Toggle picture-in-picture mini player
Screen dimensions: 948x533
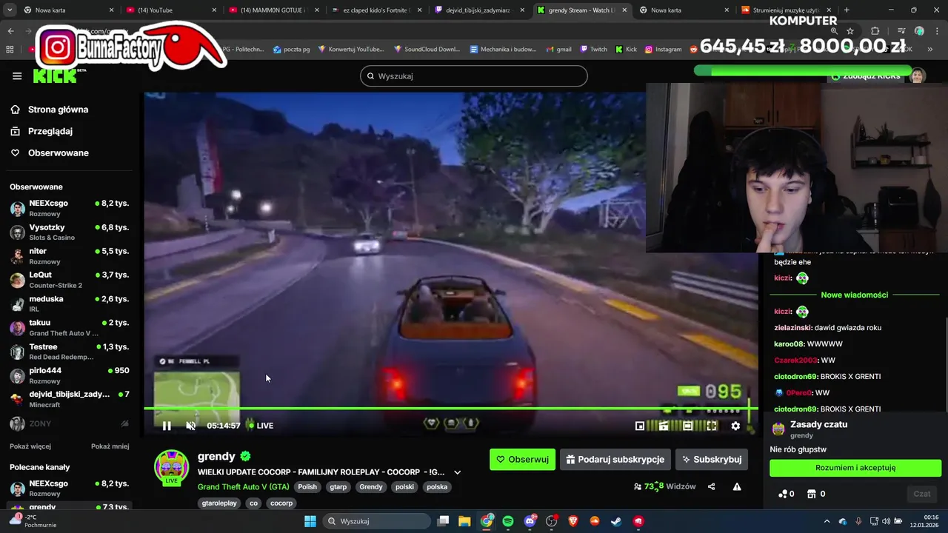640,426
